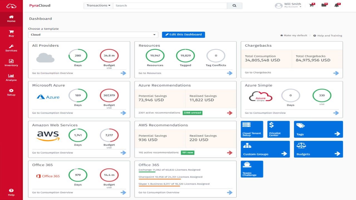Click the 2301 active recommendations text
356x200 pixels.
pyautogui.click(x=159, y=113)
